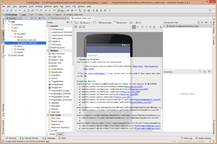Click the Properties filter funnel icon
The image size is (217, 144).
[x=209, y=72]
